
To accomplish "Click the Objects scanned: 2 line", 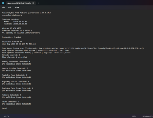I will click(11, 55).
